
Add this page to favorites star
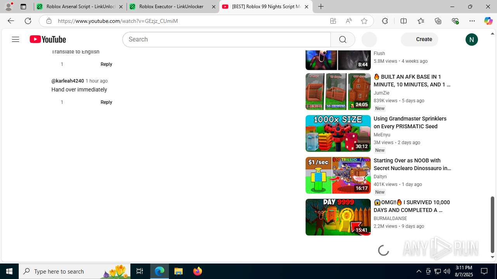click(364, 21)
